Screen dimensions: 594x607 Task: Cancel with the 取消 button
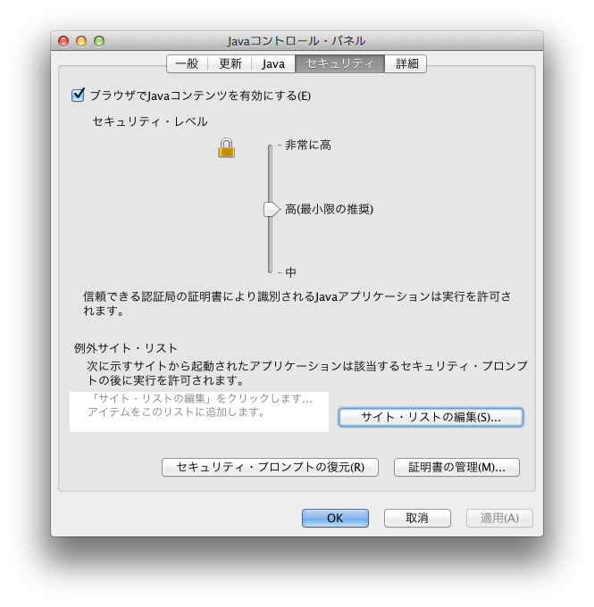coord(417,518)
